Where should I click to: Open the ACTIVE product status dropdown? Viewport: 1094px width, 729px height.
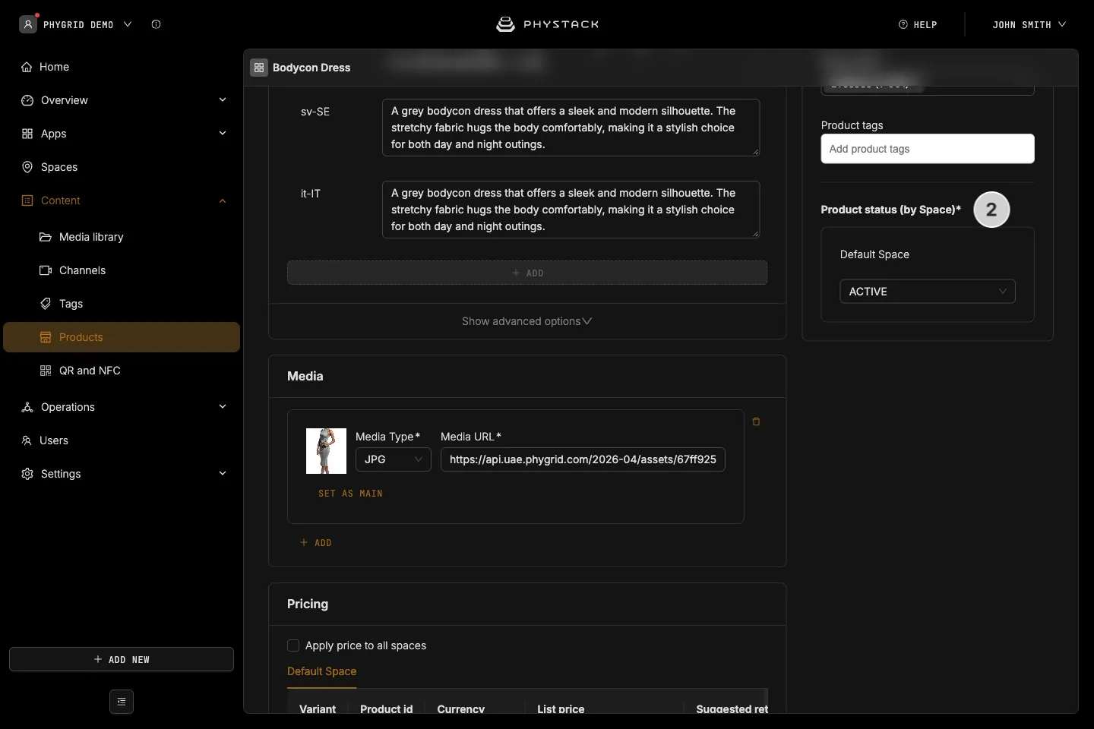point(928,292)
